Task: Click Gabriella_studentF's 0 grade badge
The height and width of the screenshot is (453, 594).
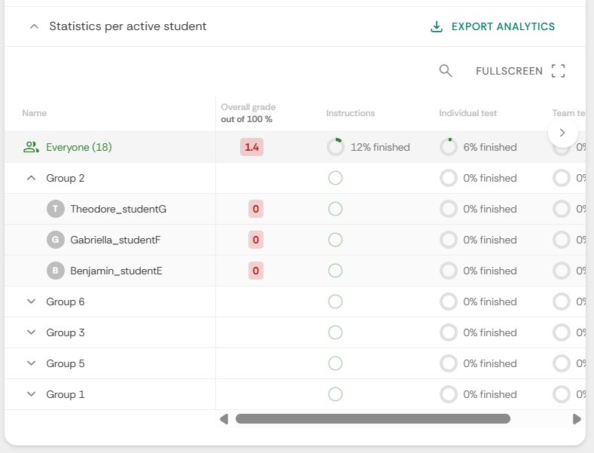Action: point(256,240)
